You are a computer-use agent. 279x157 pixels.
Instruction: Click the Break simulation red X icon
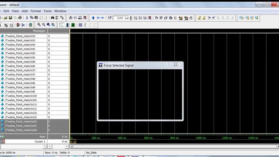[x=150, y=18]
